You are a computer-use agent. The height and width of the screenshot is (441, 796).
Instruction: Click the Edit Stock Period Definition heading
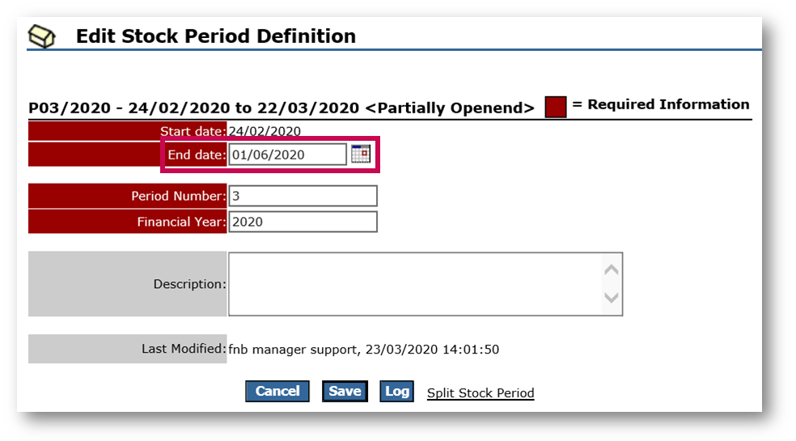[x=216, y=36]
